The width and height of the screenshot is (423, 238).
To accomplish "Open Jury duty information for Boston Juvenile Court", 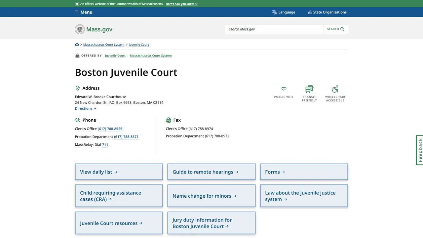I will pyautogui.click(x=211, y=223).
